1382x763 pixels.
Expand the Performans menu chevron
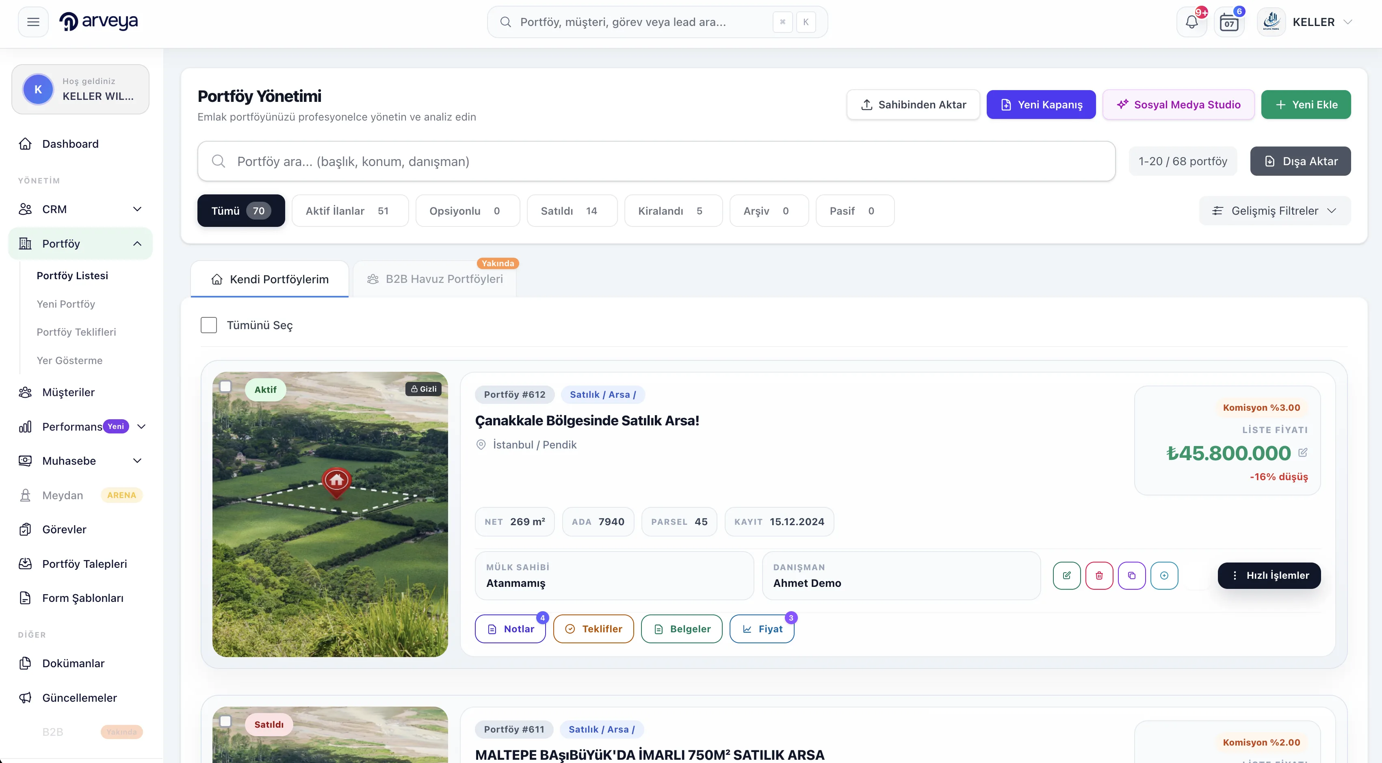[x=142, y=427]
